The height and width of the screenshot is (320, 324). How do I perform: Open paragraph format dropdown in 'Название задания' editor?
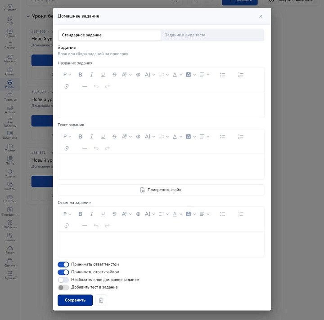(x=67, y=75)
